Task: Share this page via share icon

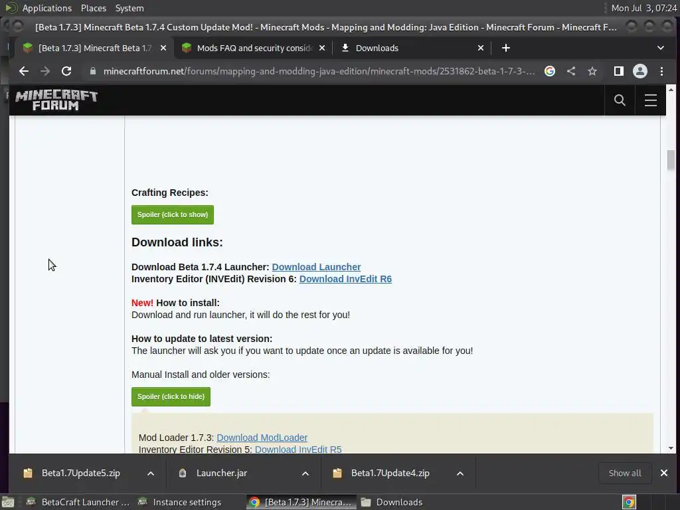Action: (571, 71)
